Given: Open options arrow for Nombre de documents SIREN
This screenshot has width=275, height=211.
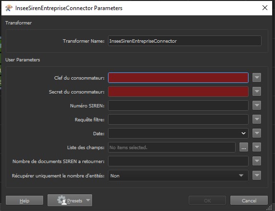Looking at the screenshot, I should click(257, 161).
